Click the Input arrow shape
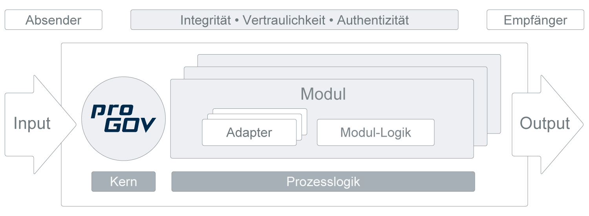The image size is (589, 216). click(32, 123)
